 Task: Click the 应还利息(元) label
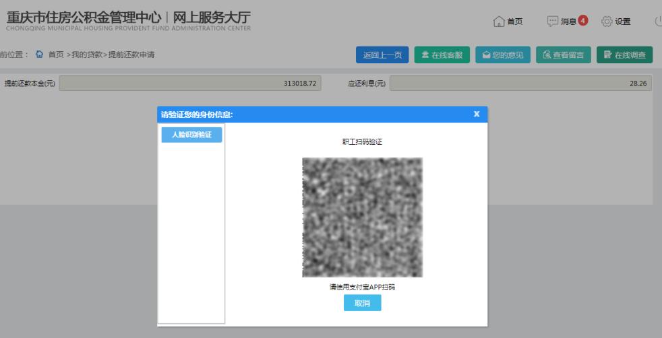click(x=367, y=83)
